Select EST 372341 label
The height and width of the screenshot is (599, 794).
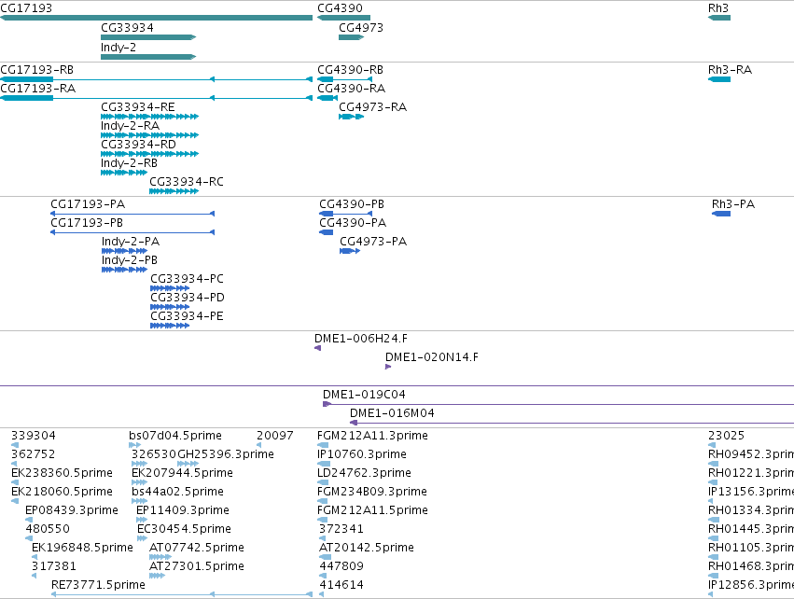coord(341,529)
